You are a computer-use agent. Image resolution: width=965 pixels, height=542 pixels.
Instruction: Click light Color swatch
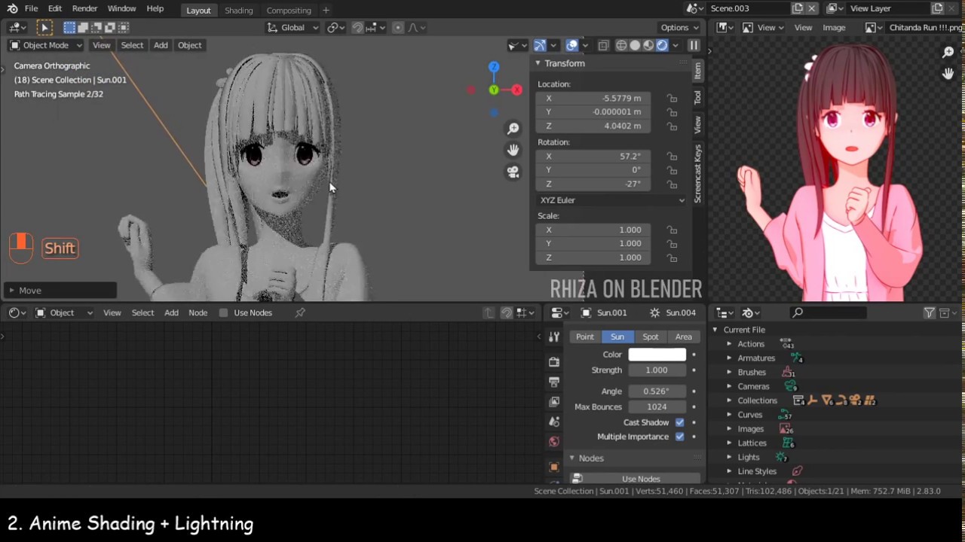[x=657, y=355]
